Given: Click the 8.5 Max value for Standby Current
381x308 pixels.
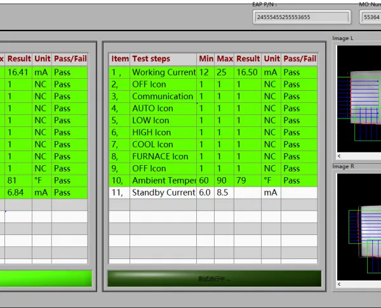Looking at the screenshot, I should pyautogui.click(x=224, y=192).
